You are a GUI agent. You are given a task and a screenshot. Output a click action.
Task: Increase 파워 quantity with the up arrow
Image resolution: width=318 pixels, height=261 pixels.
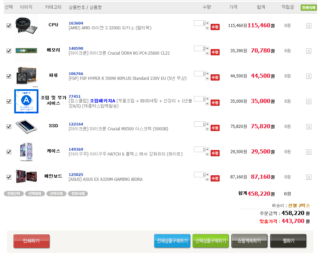(207, 73)
